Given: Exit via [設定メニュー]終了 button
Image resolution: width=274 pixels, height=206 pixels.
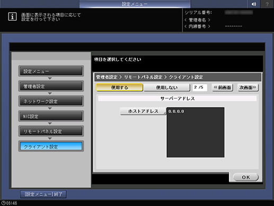Looking at the screenshot, I should (43, 194).
